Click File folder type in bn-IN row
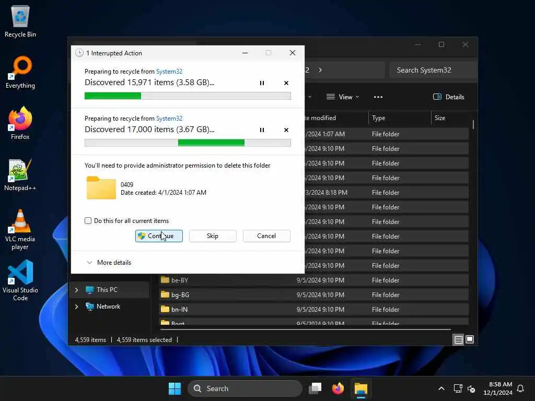The width and height of the screenshot is (535, 401). coord(386,310)
